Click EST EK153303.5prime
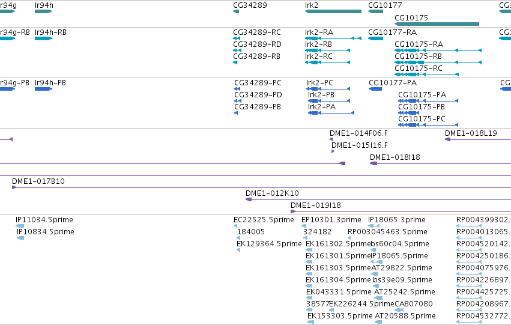The height and width of the screenshot is (325, 511). coord(340,317)
